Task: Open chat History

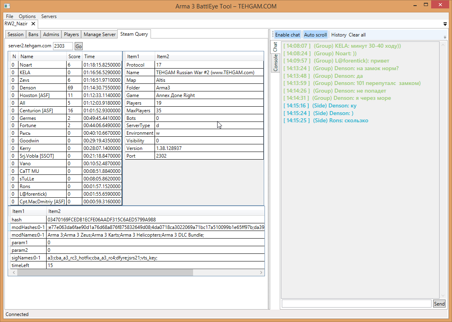Action: [339, 35]
